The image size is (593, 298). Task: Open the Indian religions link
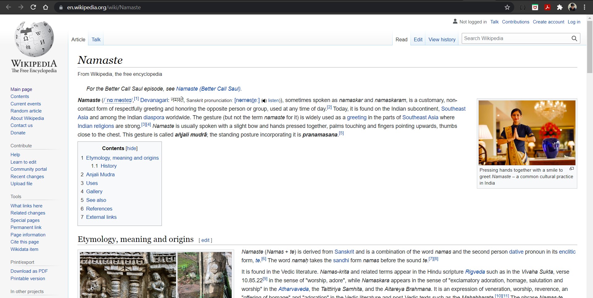click(96, 126)
